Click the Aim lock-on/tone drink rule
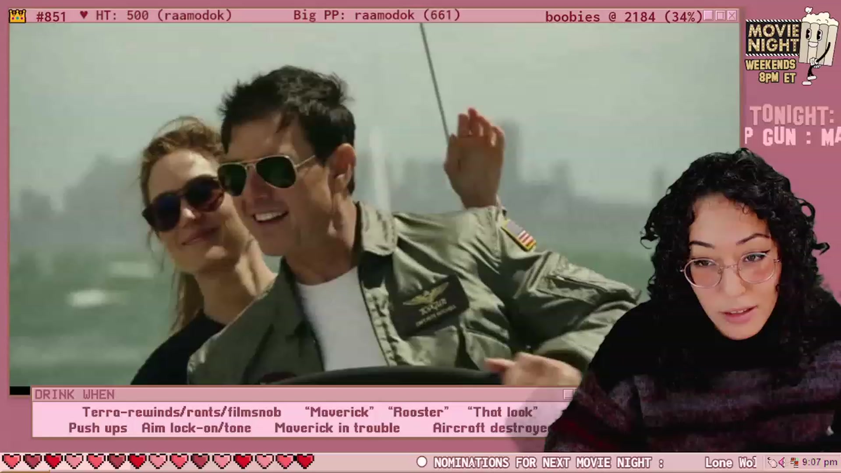The image size is (841, 473). pyautogui.click(x=196, y=428)
